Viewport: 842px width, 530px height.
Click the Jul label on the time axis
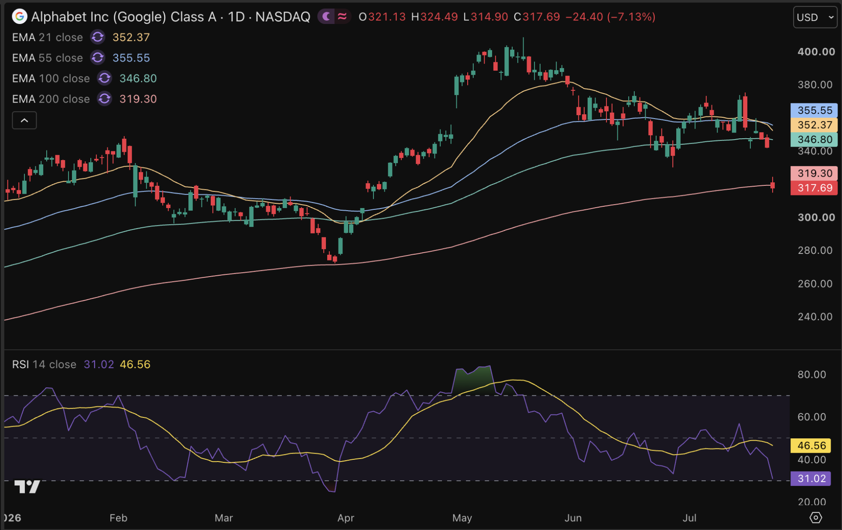click(689, 518)
